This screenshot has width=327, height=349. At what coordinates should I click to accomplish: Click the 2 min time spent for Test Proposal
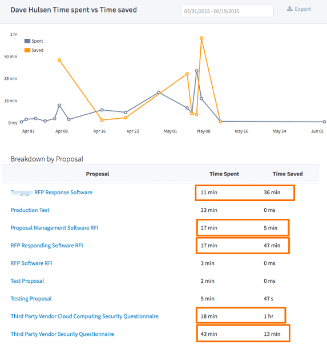click(x=208, y=281)
